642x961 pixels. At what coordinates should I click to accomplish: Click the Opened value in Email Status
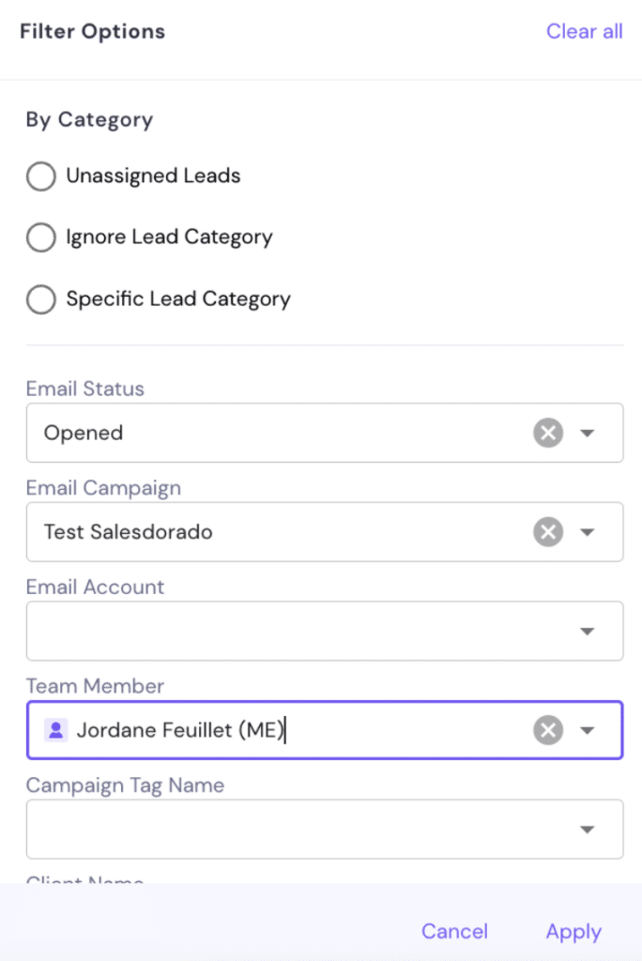point(84,433)
